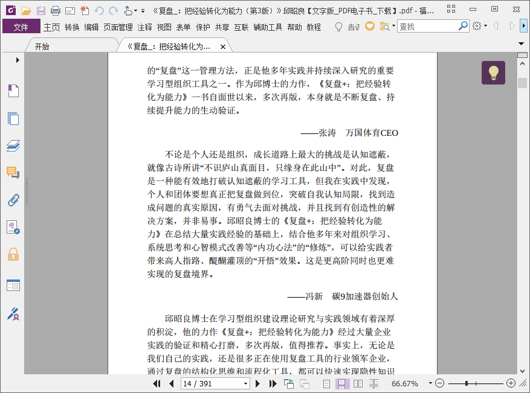Switch to continuous facing view
Viewport: 530px width, 393px height.
(374, 383)
